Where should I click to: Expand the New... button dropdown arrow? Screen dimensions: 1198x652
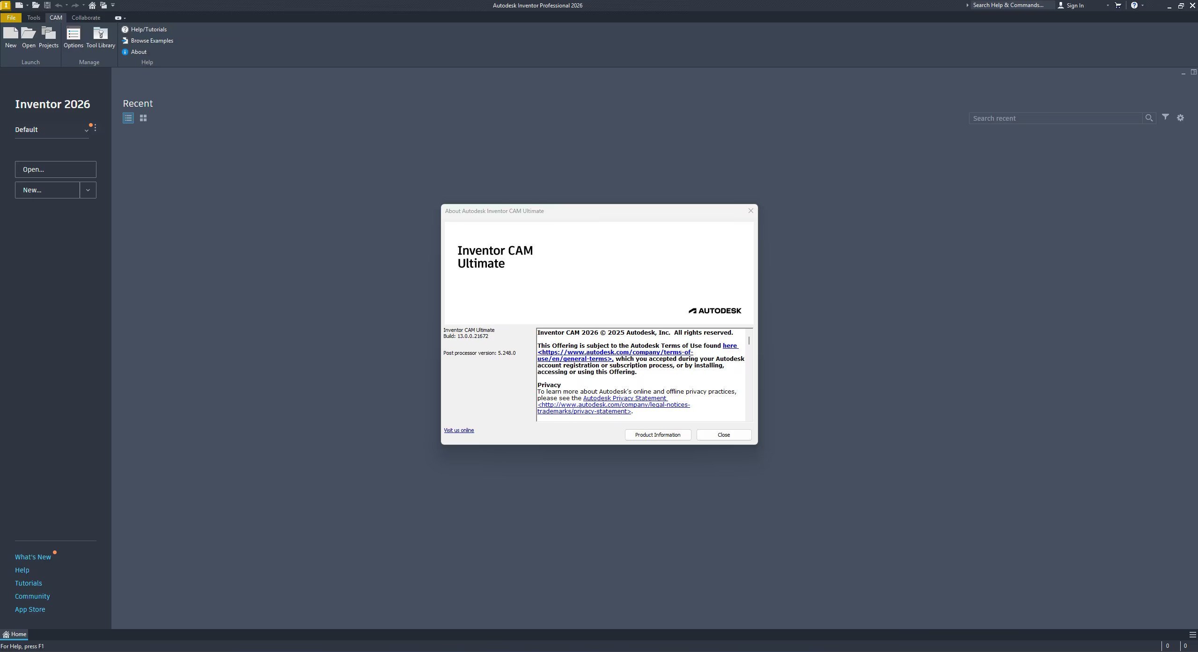pos(88,190)
